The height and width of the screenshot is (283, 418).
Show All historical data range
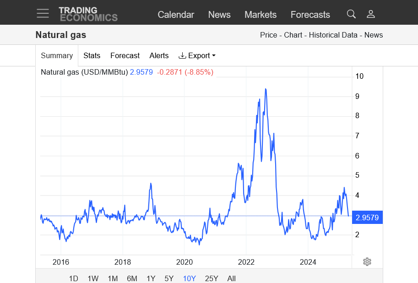pyautogui.click(x=231, y=278)
